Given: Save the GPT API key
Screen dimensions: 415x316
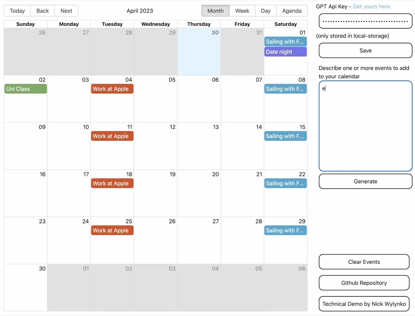Looking at the screenshot, I should (365, 50).
